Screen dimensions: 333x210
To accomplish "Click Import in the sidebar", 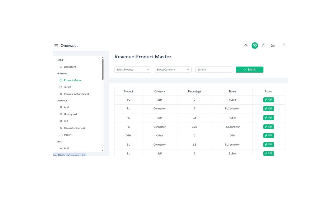I will [x=68, y=135].
